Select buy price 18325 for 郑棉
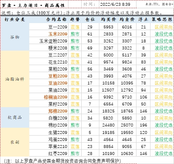Viewport: 174px width, 164px height. click(x=108, y=111)
